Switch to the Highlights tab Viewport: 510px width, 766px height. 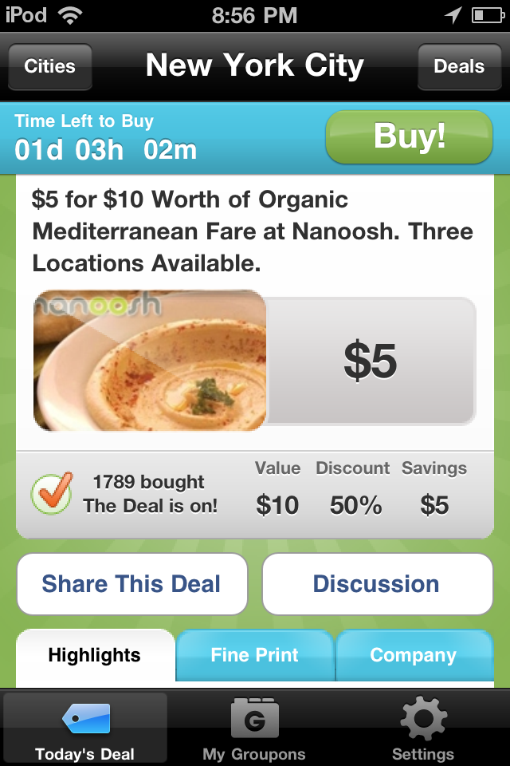tap(95, 656)
